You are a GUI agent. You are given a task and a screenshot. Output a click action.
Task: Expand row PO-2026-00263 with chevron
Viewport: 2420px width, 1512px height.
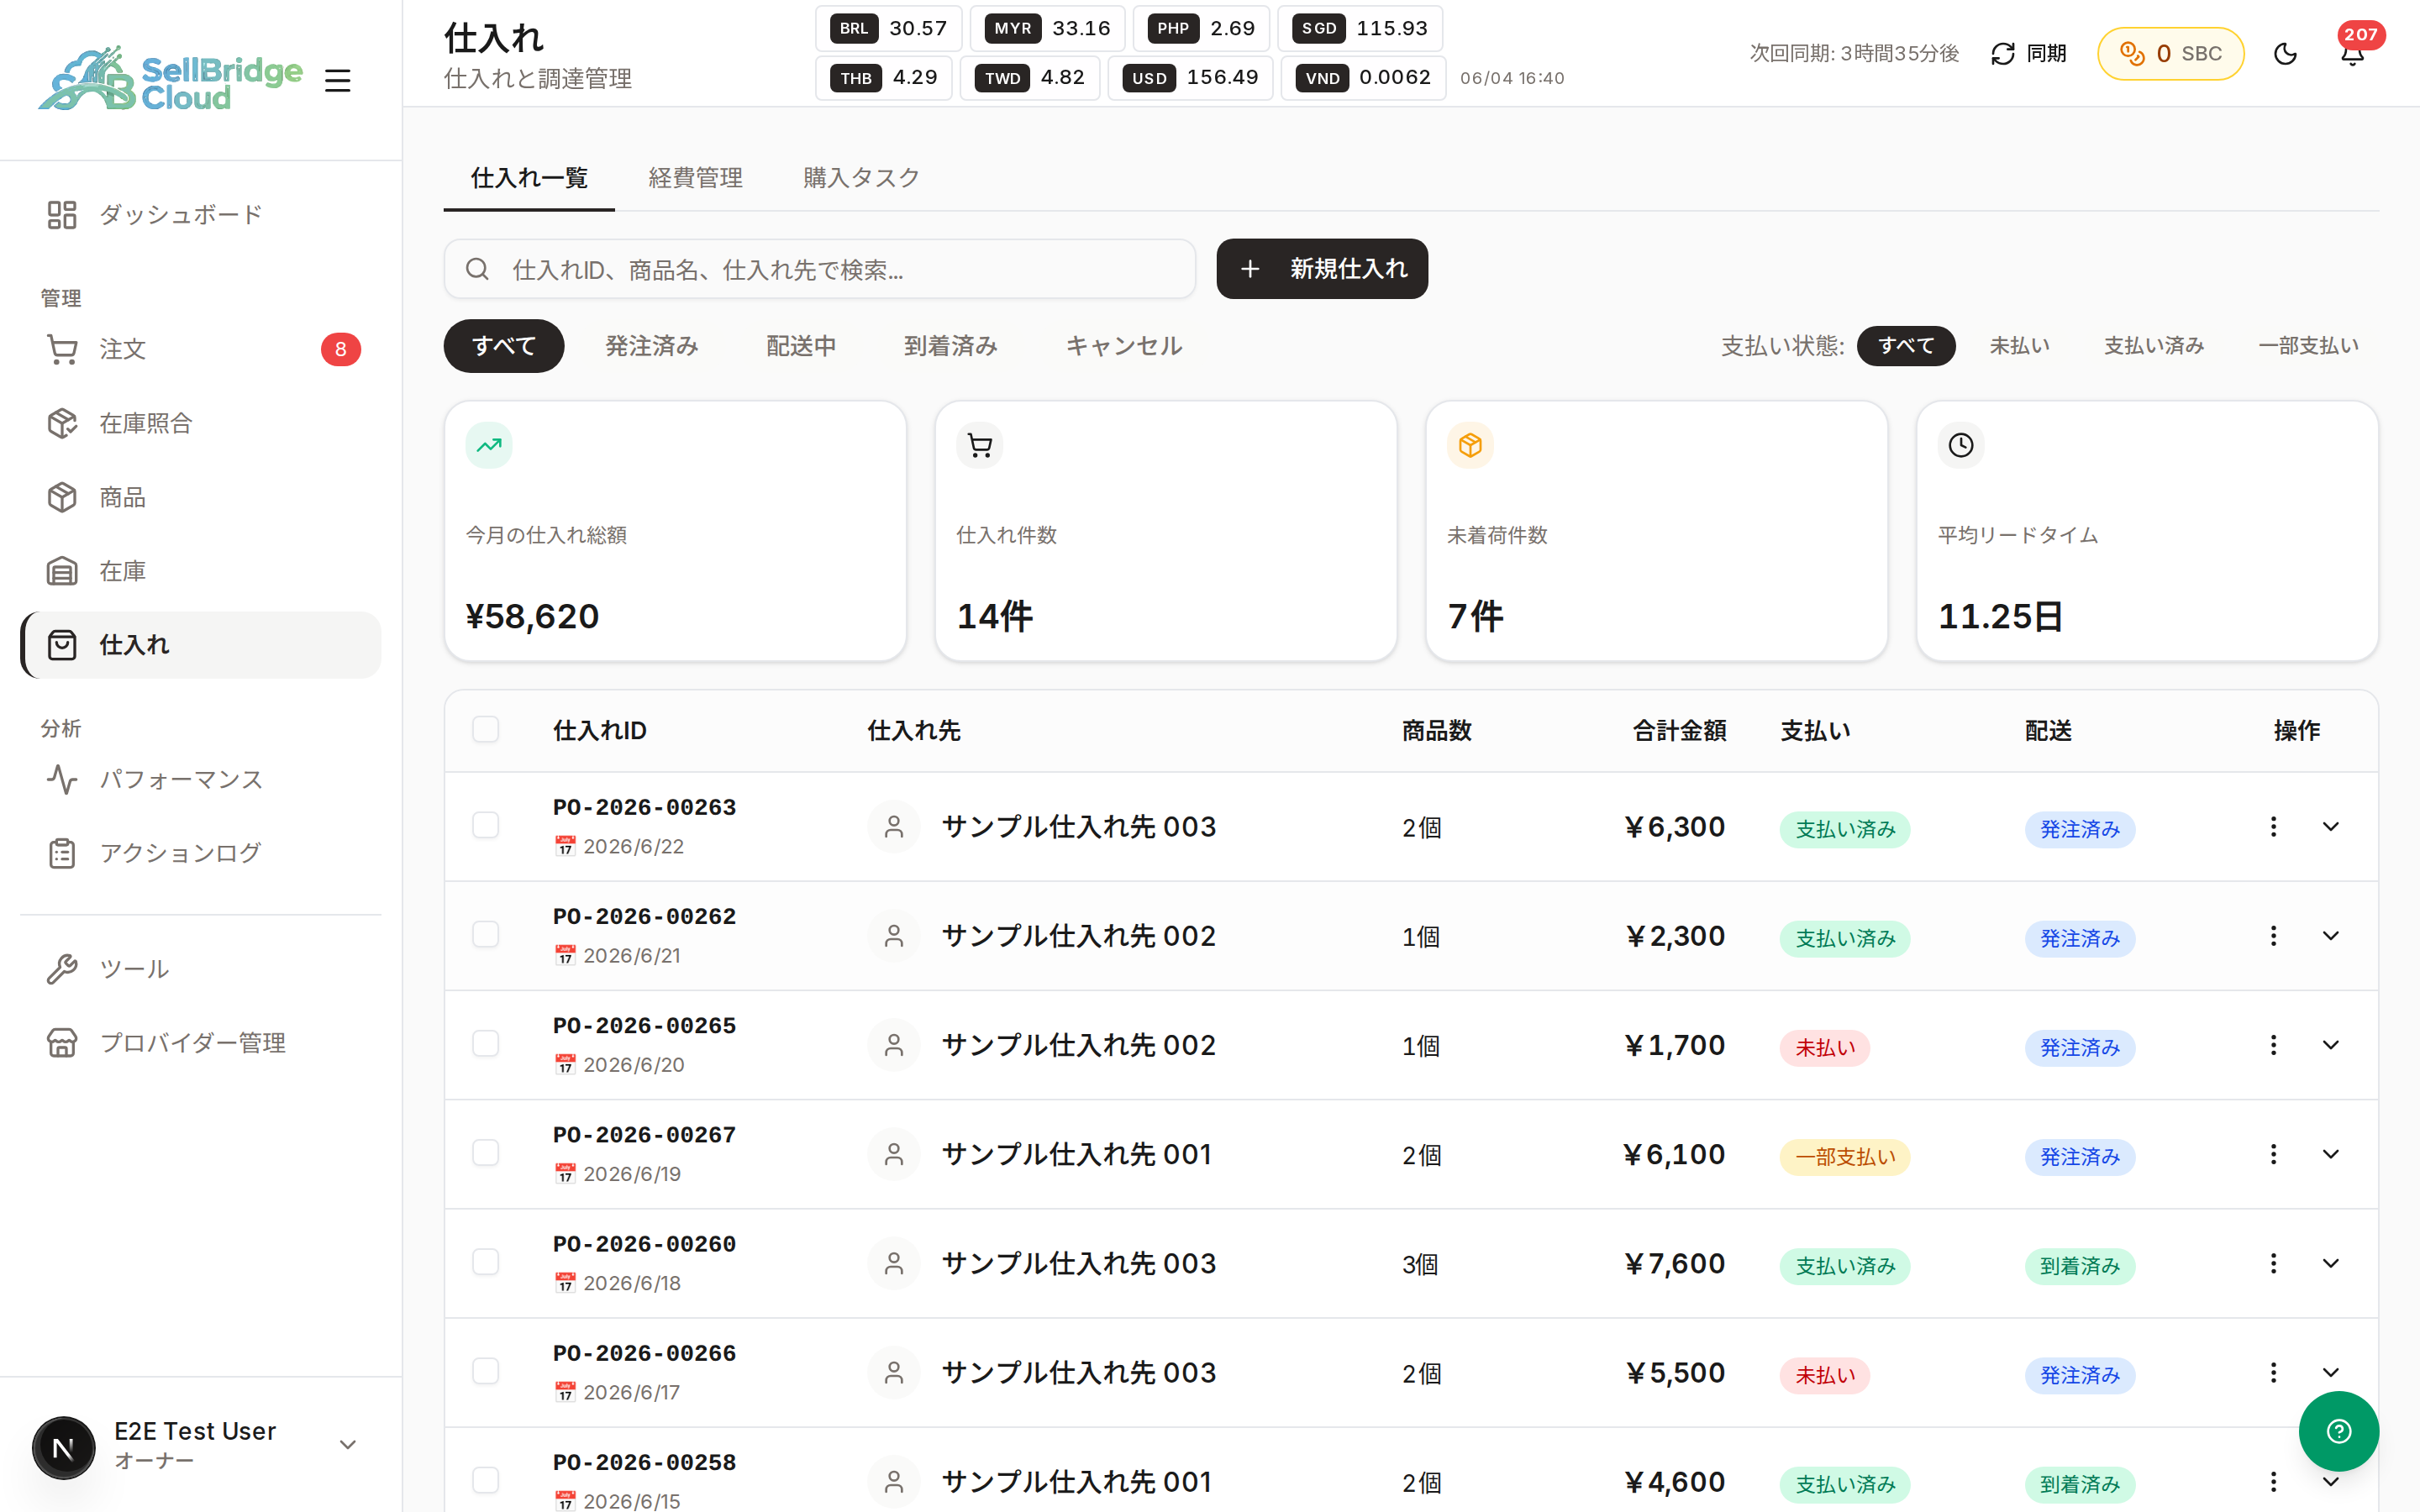tap(2330, 826)
